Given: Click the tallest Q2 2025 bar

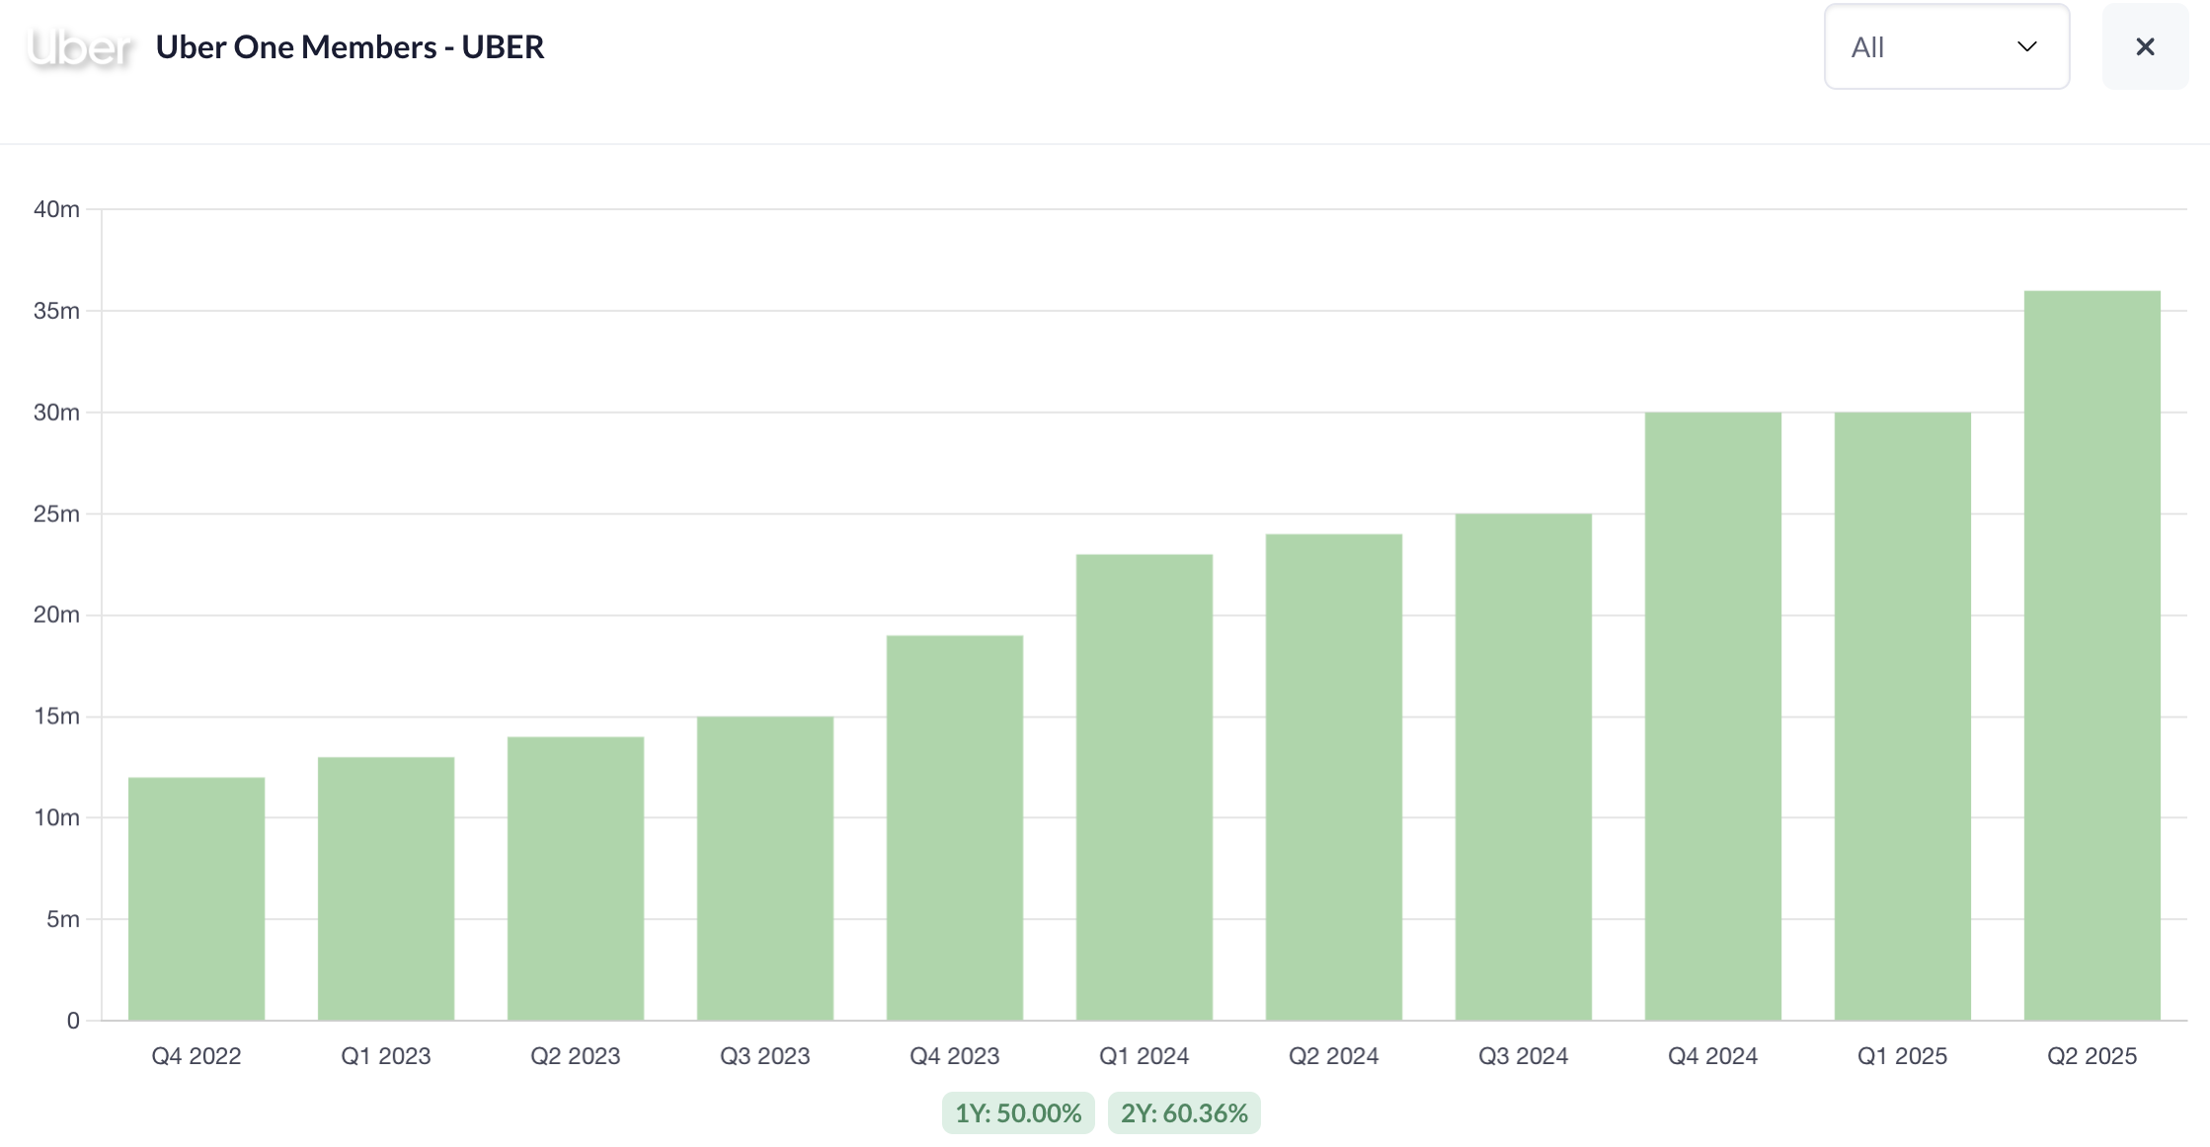Looking at the screenshot, I should [2092, 655].
